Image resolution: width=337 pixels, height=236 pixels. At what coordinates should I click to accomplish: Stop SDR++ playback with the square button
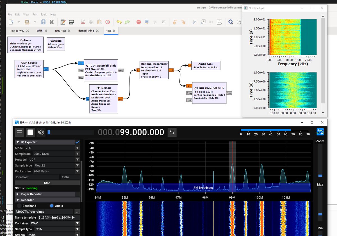tap(30, 132)
